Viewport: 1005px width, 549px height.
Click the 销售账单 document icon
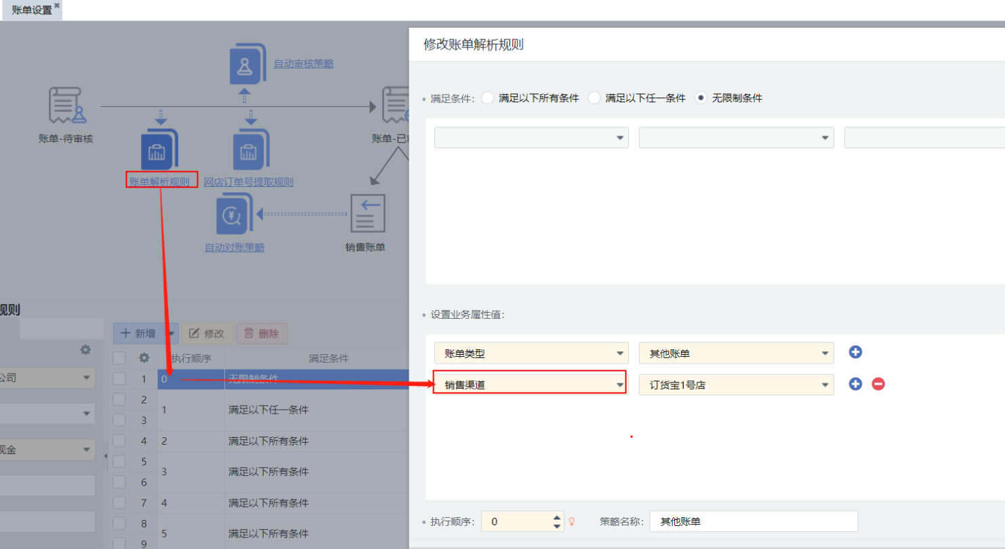pos(367,214)
